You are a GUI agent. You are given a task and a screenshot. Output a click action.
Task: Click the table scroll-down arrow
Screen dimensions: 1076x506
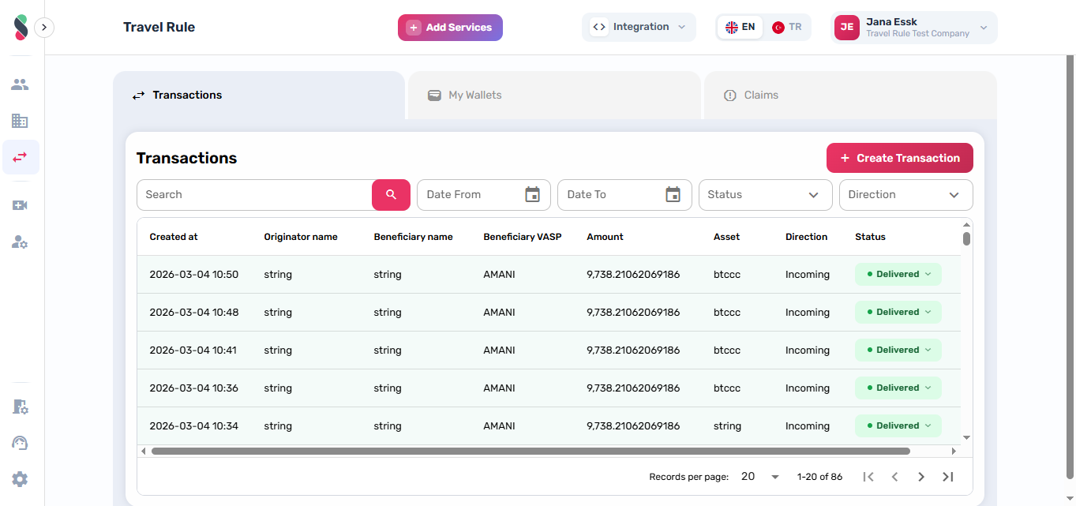[966, 438]
